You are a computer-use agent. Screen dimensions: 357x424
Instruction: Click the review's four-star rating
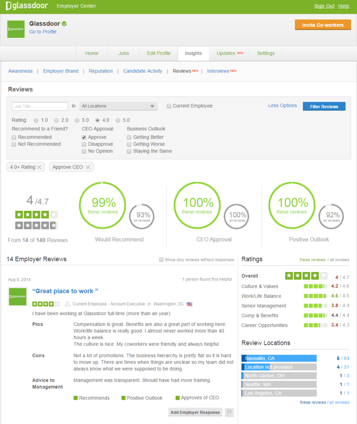45,304
